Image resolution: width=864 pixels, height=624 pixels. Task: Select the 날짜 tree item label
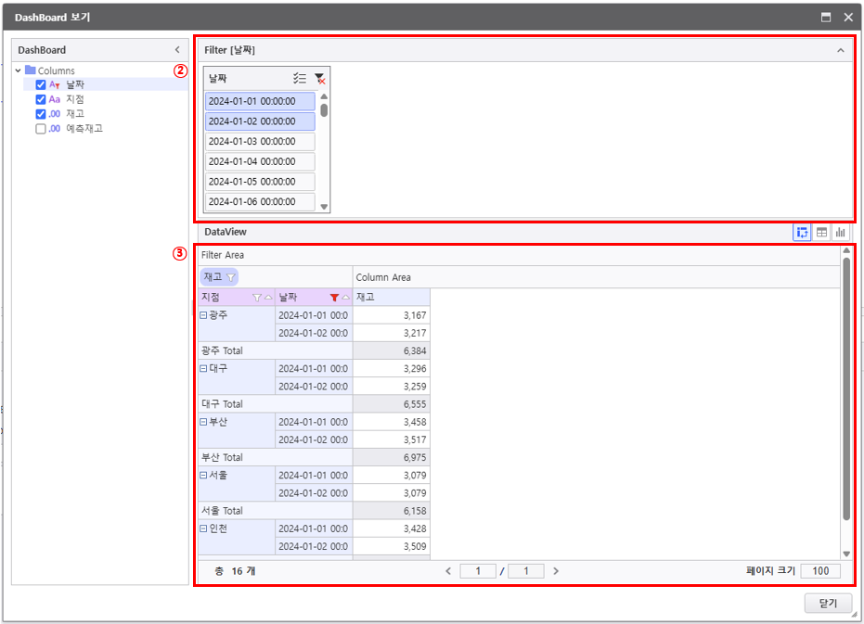coord(75,84)
